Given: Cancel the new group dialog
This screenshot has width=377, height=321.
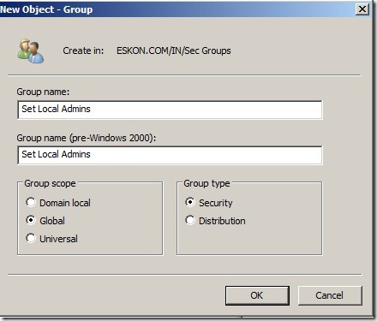Looking at the screenshot, I should 330,295.
